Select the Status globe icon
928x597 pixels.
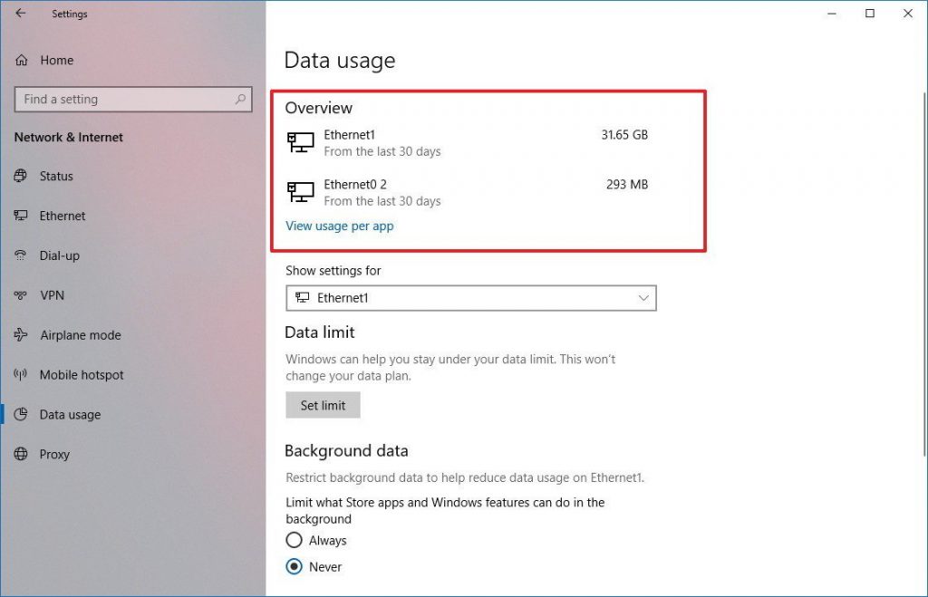pos(22,176)
